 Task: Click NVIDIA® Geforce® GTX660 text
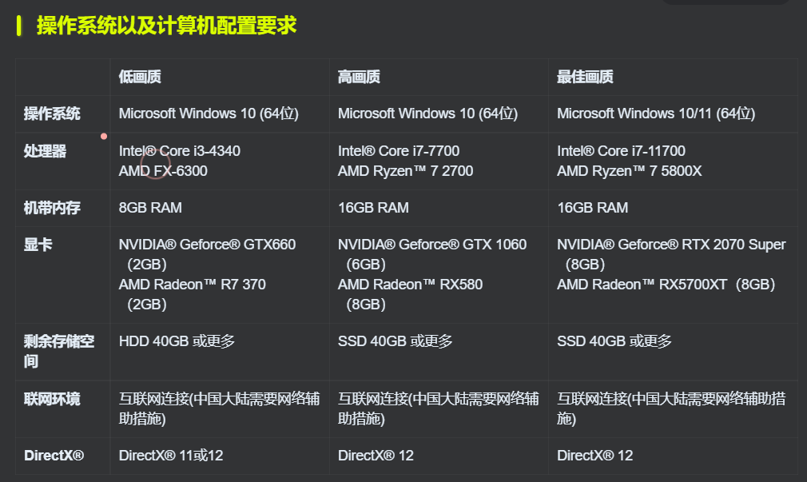(208, 244)
